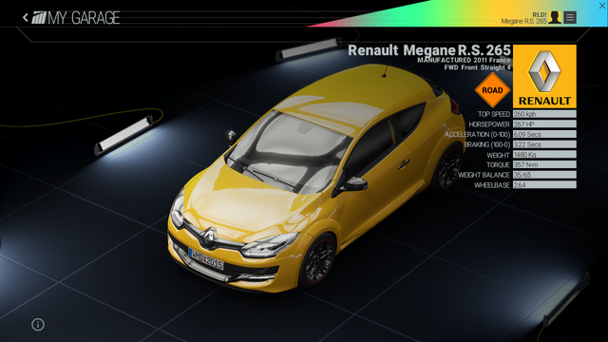Click the 6.09 Secs value bar
The height and width of the screenshot is (342, 608).
tap(544, 134)
